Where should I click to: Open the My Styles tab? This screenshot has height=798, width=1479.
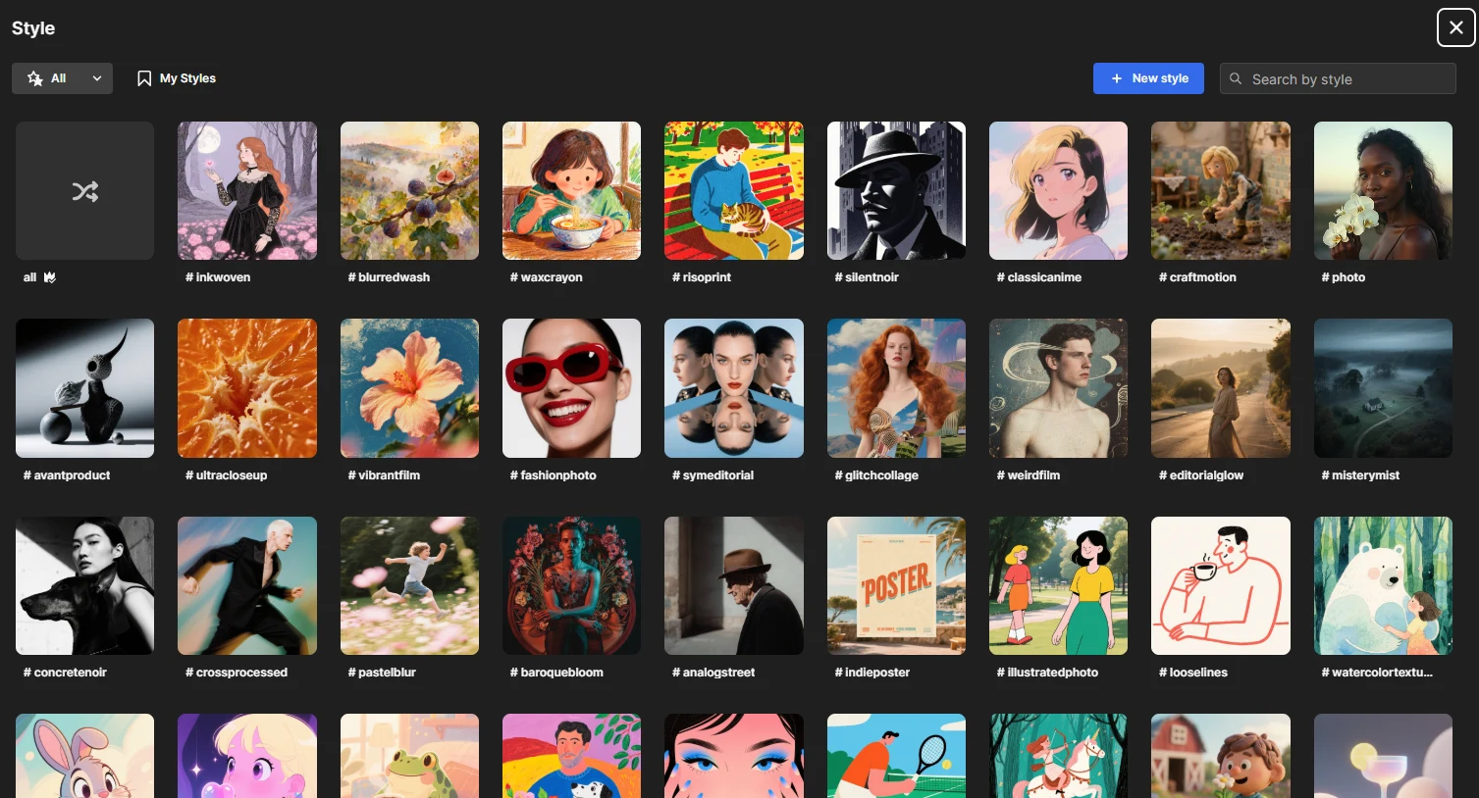[177, 78]
